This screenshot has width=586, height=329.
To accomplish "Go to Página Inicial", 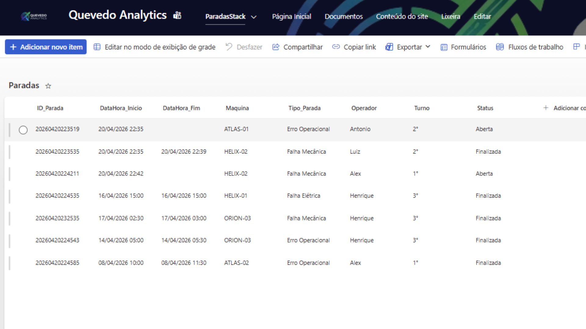I will click(291, 17).
